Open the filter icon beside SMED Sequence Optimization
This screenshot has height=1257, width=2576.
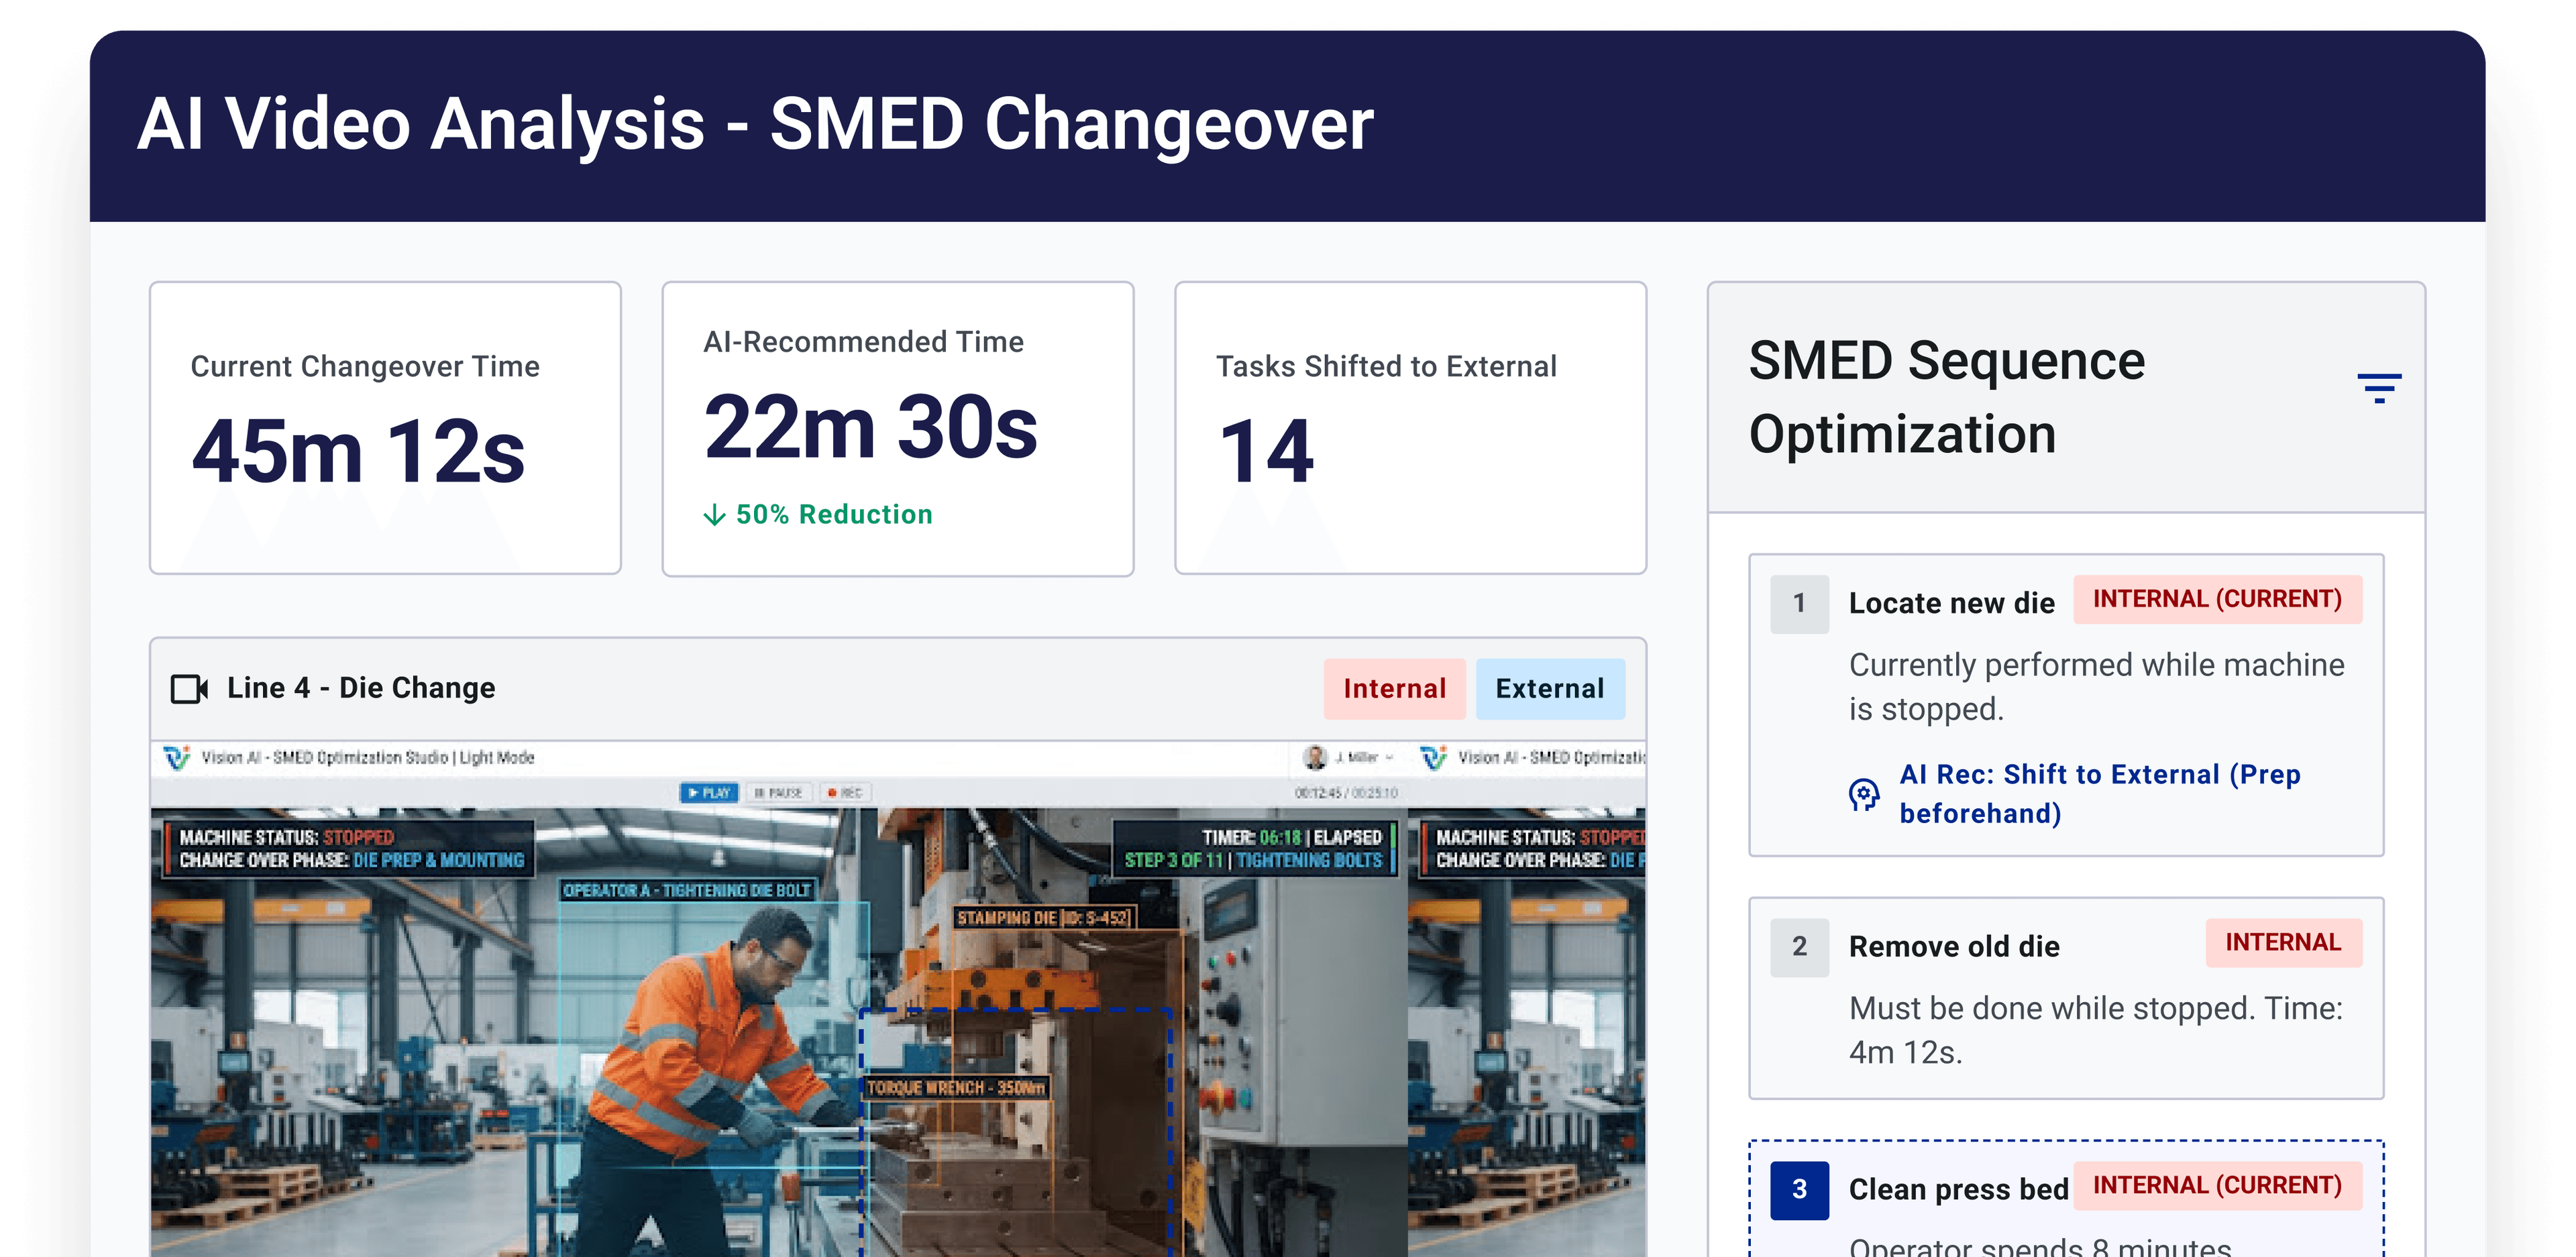[x=2379, y=387]
